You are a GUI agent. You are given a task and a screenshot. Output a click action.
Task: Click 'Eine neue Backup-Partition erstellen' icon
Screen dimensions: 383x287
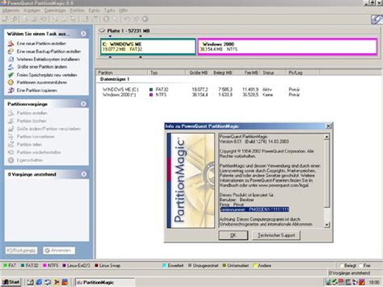point(11,51)
